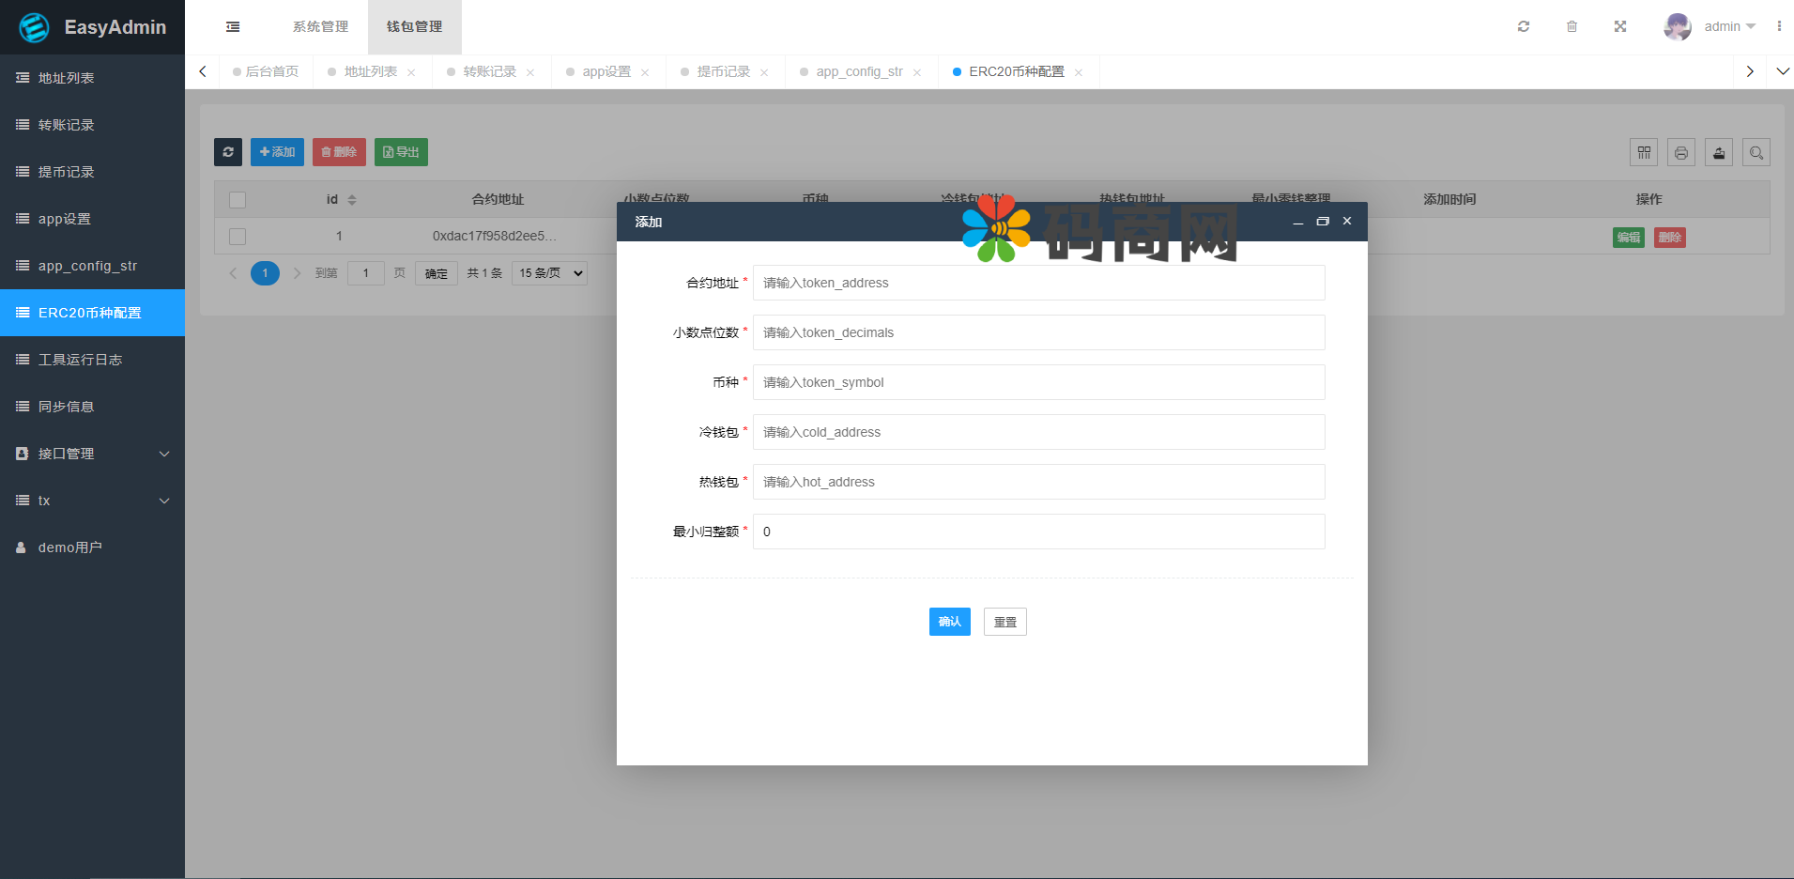Click the print table icon

(x=1681, y=152)
